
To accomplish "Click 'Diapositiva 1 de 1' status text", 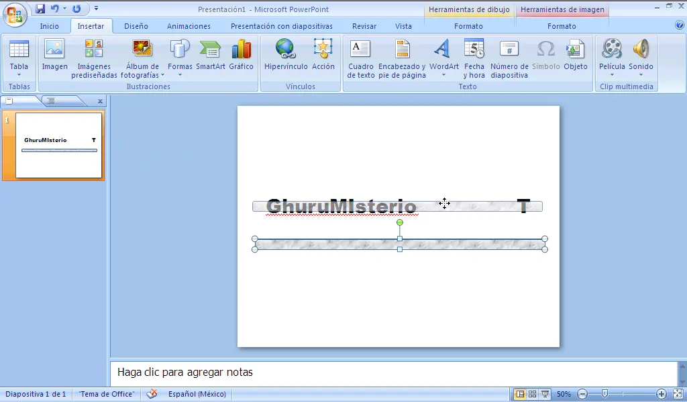I will click(36, 394).
